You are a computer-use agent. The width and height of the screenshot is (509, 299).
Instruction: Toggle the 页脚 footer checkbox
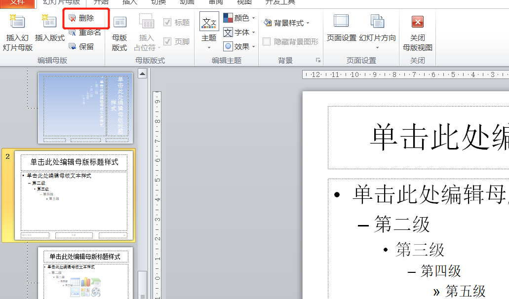pyautogui.click(x=167, y=41)
